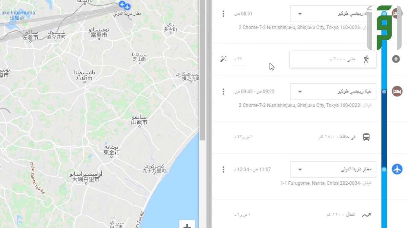Click the 09:22 ص - 09:45 ص time range
The image size is (407, 228).
[x=254, y=92]
